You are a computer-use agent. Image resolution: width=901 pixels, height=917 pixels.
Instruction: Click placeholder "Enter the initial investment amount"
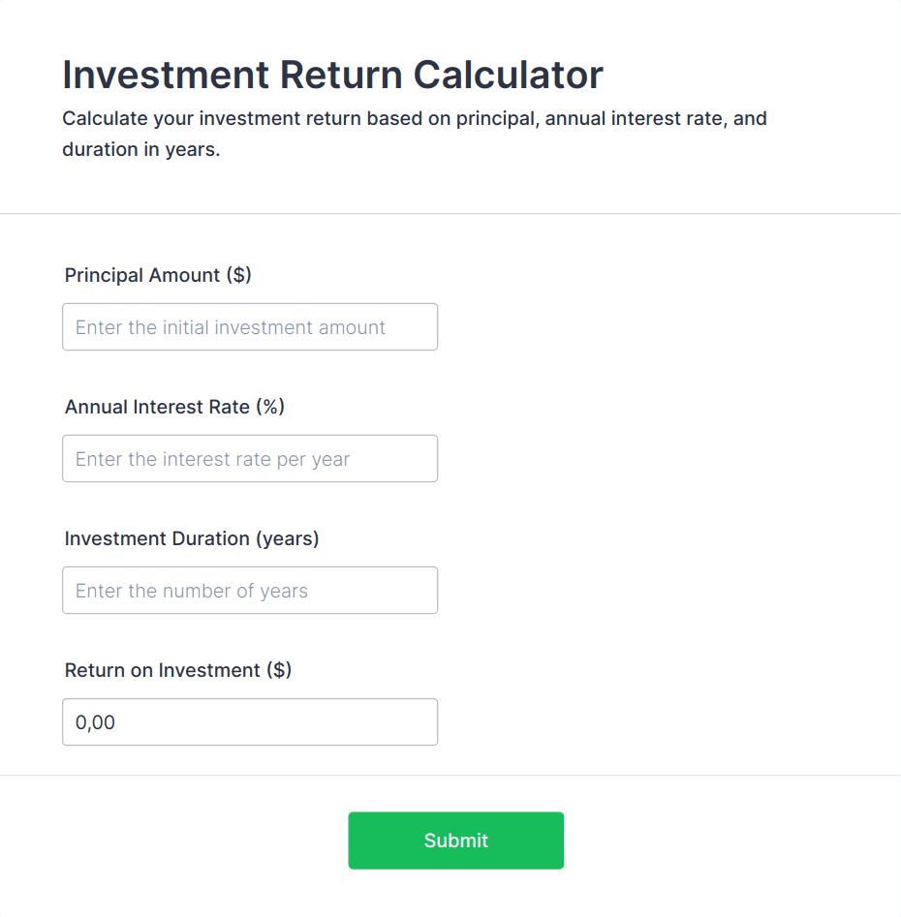(231, 327)
